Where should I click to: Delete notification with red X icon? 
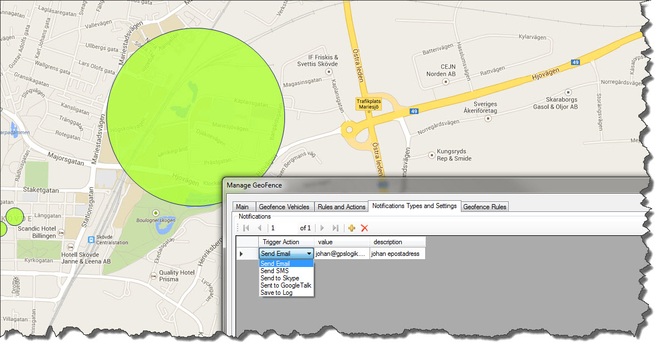click(364, 228)
